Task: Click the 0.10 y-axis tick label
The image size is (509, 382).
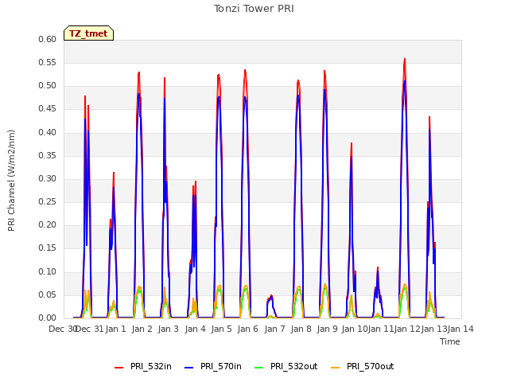Action: pos(48,271)
